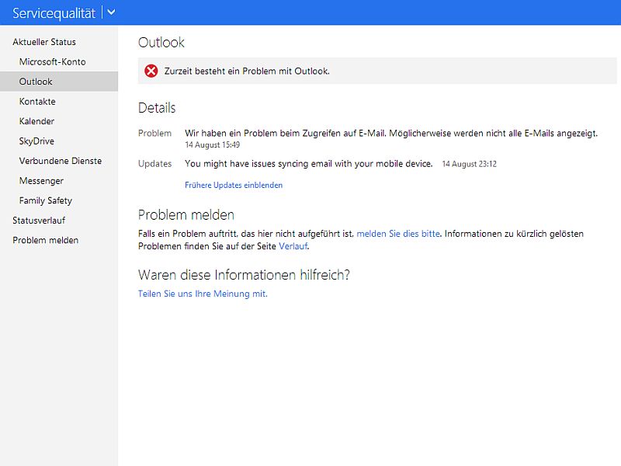This screenshot has height=466, width=621.
Task: Click the '14 August 15:49' timestamp
Action: coord(212,145)
